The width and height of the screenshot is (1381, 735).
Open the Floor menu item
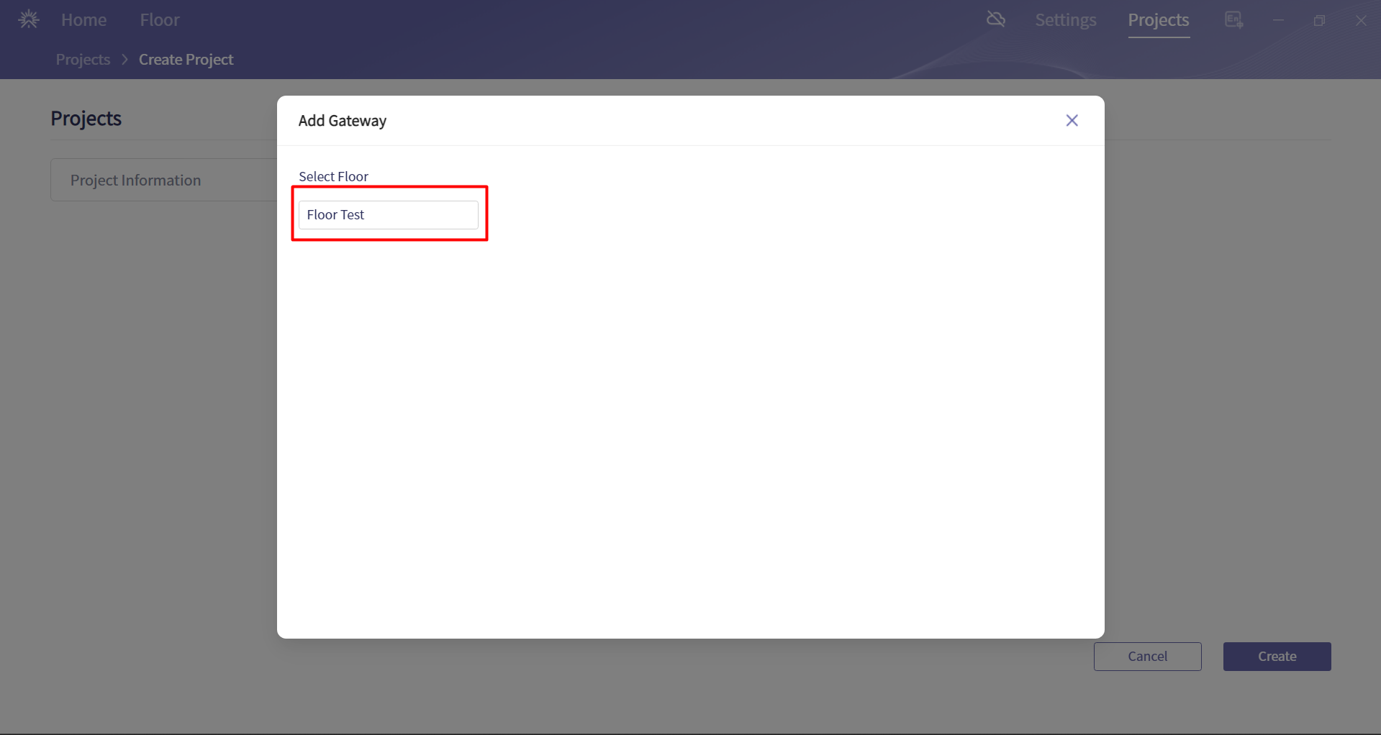(160, 20)
